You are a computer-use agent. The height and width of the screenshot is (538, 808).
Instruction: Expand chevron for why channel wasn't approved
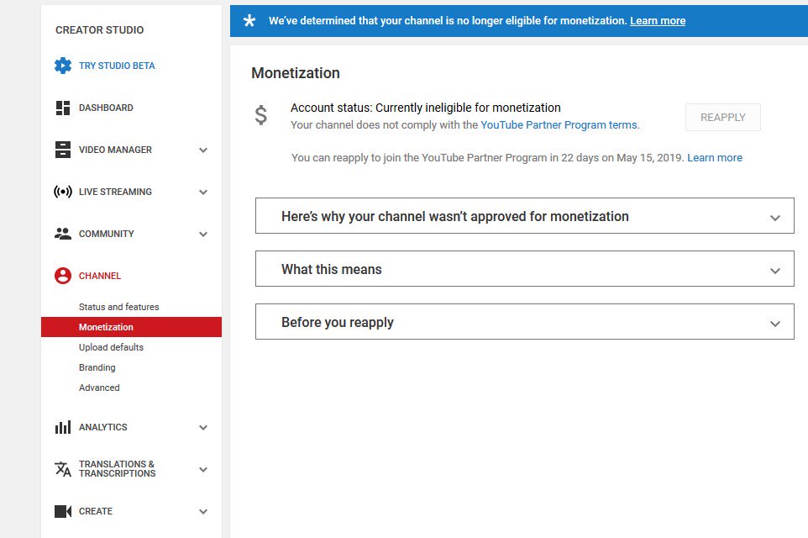(x=775, y=218)
